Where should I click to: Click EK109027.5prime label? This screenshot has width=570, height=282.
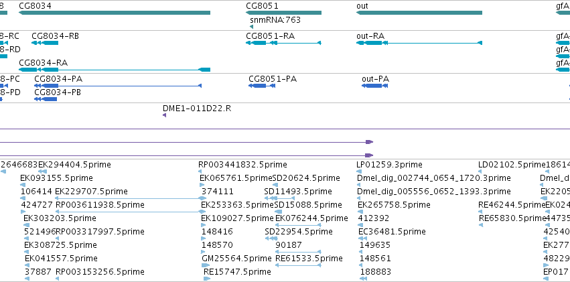[237, 218]
